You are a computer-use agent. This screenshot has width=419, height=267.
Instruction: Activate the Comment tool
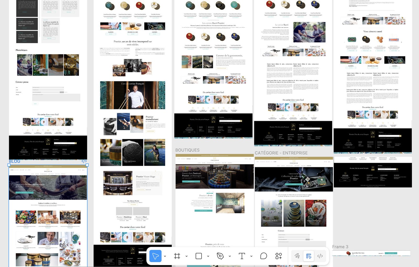tap(264, 256)
